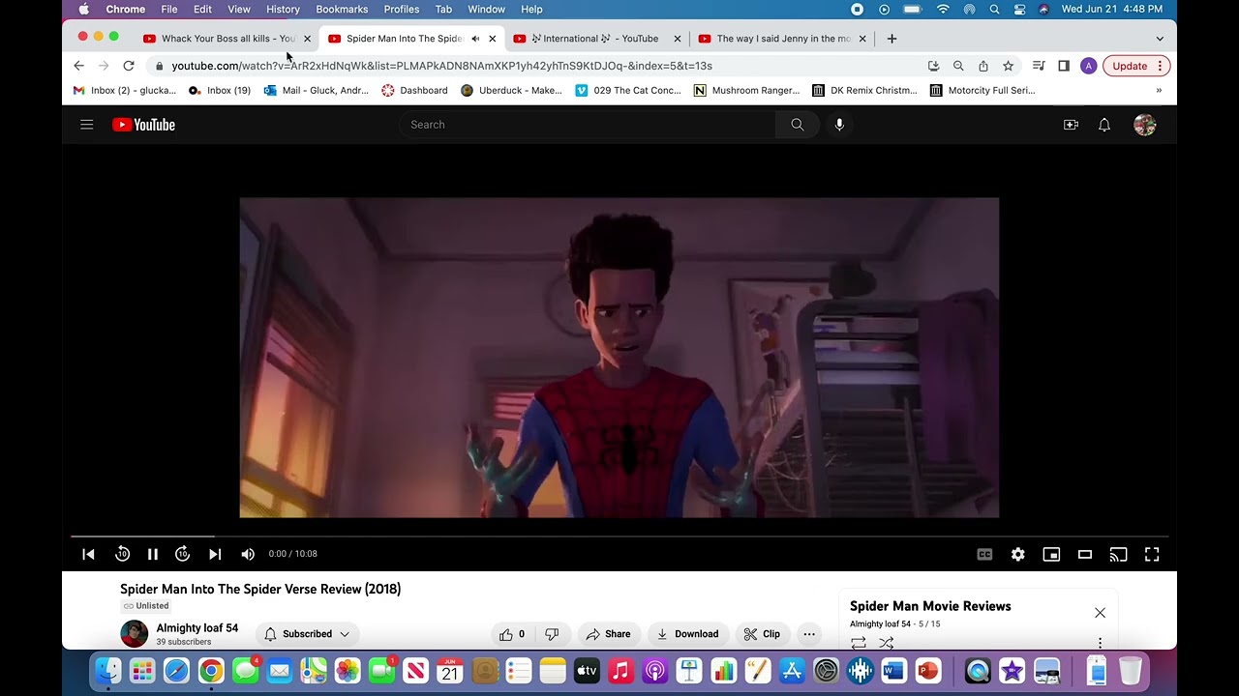Skip to previous video in playlist
The image size is (1239, 696).
[88, 554]
